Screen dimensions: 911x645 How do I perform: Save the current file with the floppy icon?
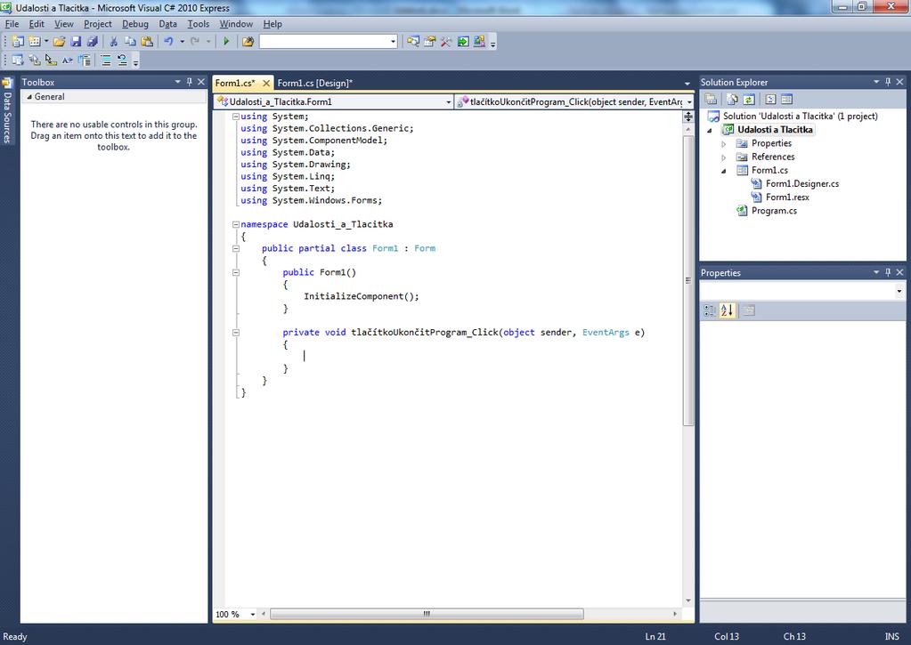coord(76,41)
